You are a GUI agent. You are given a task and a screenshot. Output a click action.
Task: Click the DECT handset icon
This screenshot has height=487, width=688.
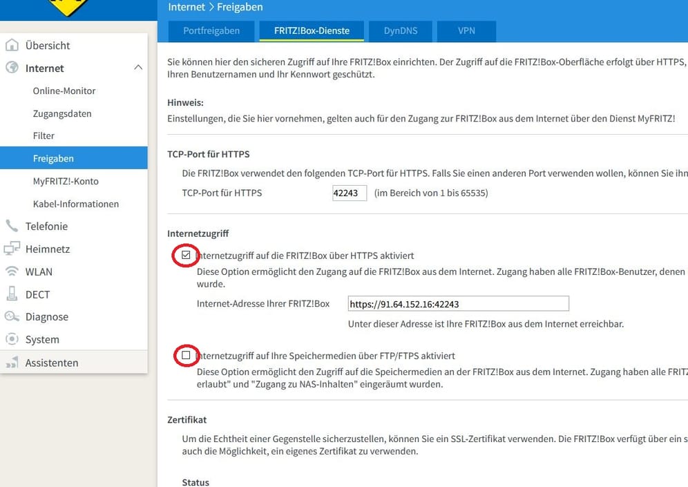(14, 294)
